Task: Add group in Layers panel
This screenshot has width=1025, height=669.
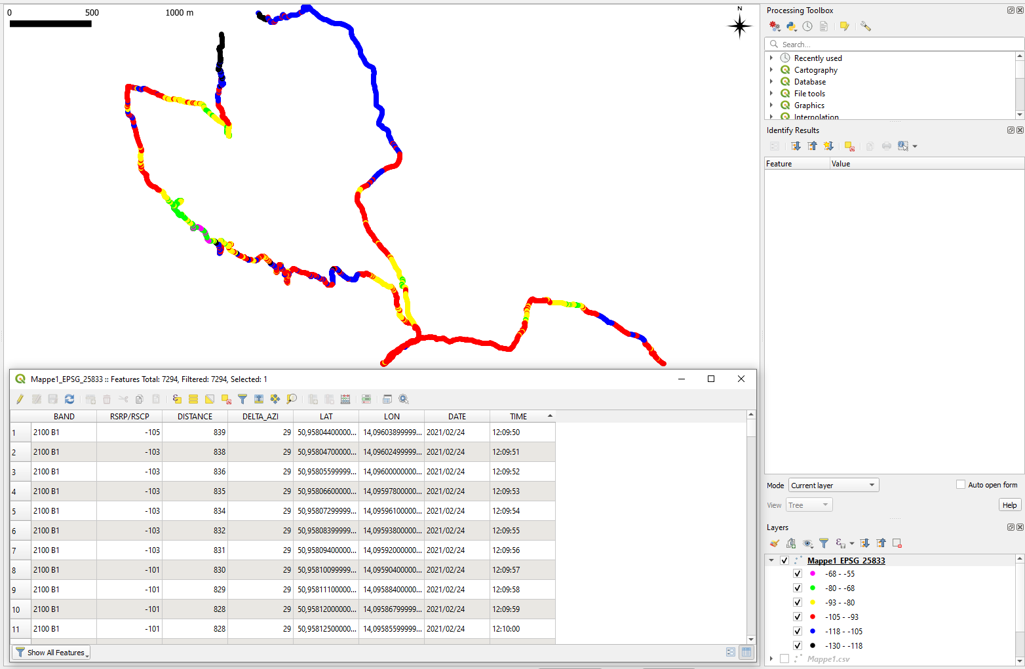Action: [x=791, y=543]
